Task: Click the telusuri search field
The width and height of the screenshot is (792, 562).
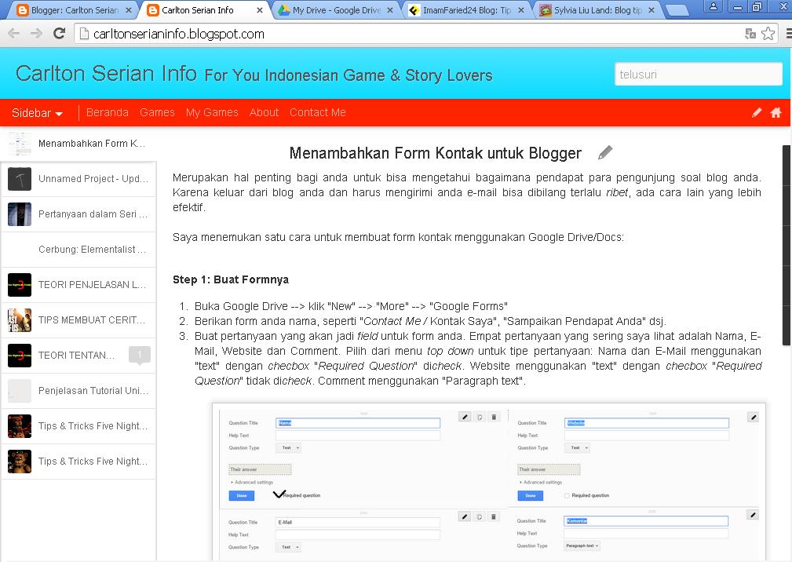Action: 698,75
